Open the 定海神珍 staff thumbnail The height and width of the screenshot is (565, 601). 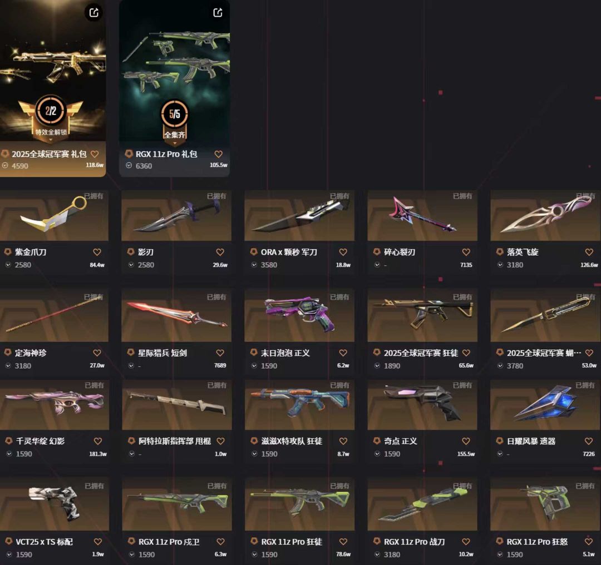[x=54, y=315]
